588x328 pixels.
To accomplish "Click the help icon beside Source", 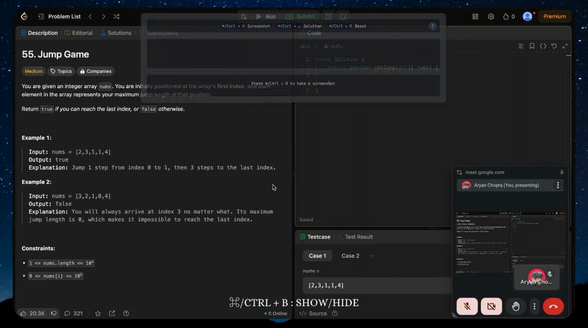I will pyautogui.click(x=335, y=313).
